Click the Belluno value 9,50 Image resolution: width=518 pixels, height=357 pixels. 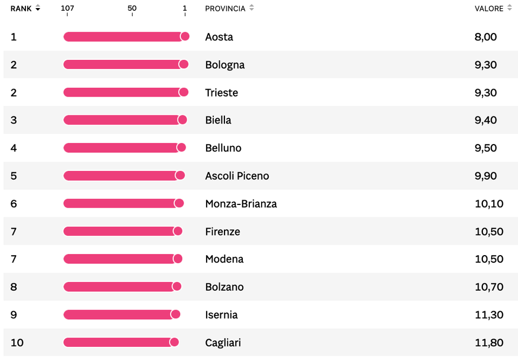pos(486,148)
